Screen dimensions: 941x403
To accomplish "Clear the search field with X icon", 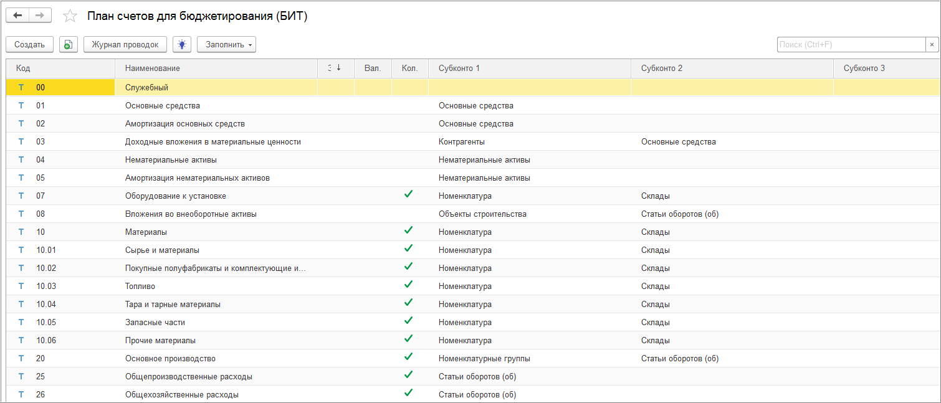I will pos(932,44).
